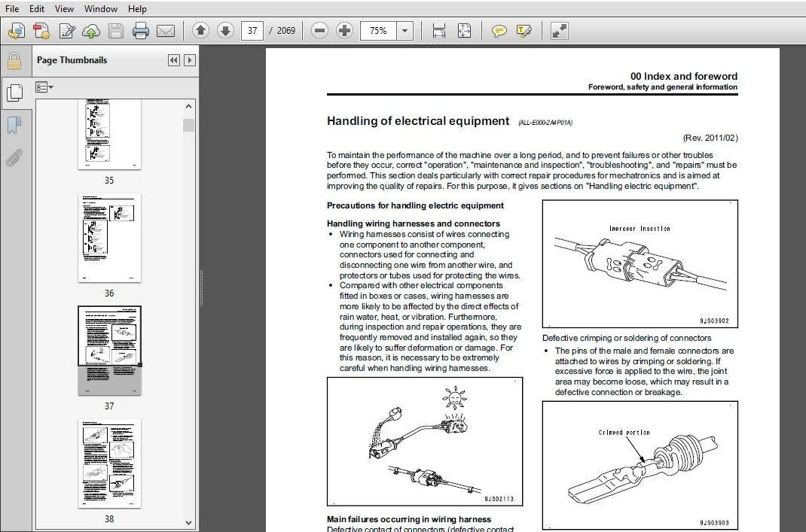Open the Bookmarks panel icon
Screen dimensions: 806x532
(x=14, y=125)
